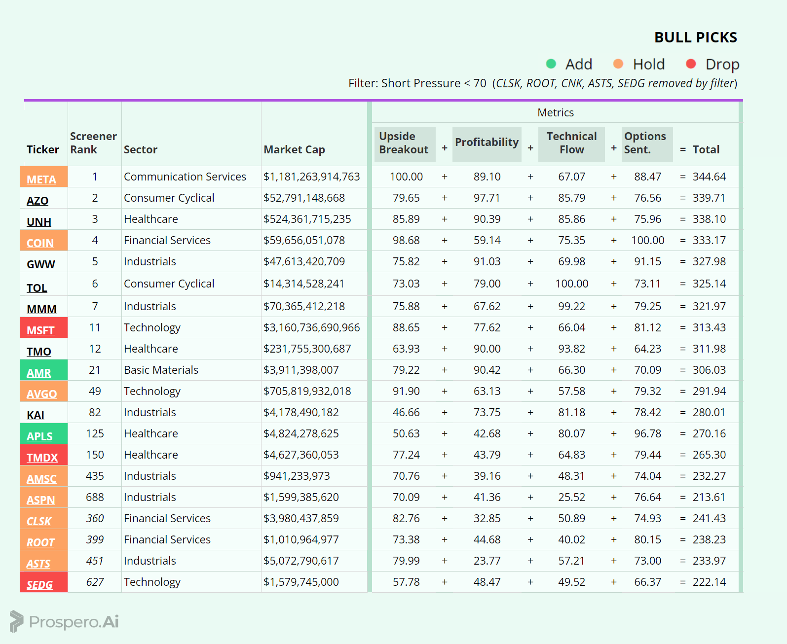Click the Screener Rank column header
Screen dimensions: 787x644
93,143
